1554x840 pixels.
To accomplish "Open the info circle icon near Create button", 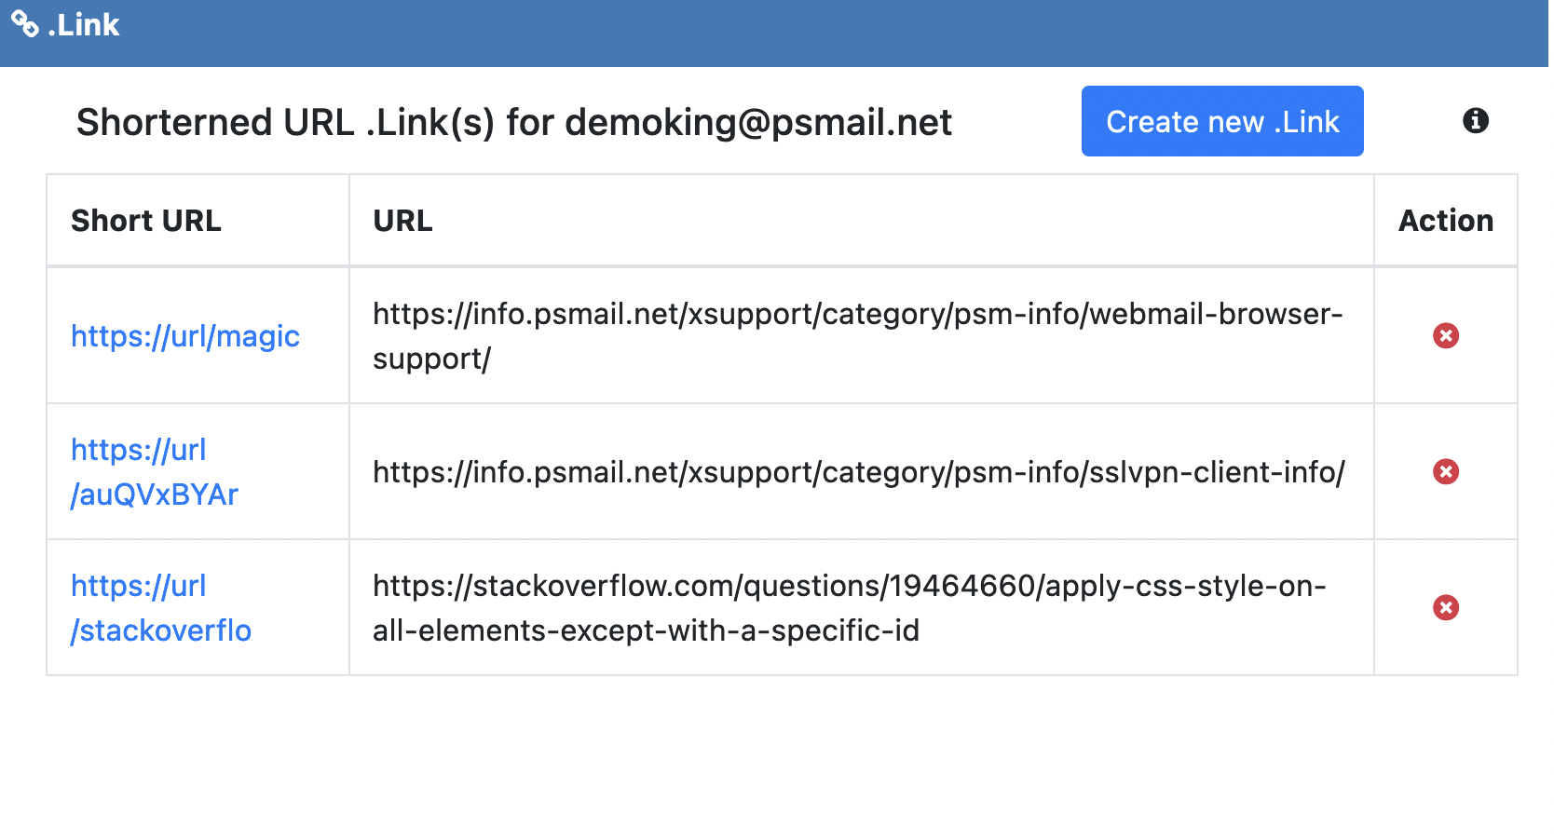I will [x=1475, y=120].
